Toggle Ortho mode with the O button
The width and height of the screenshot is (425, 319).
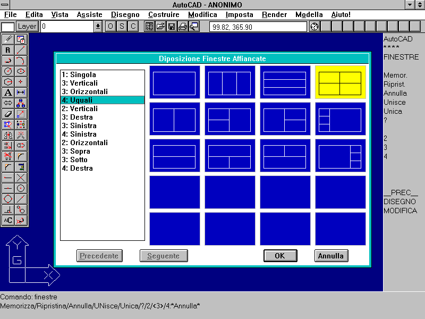pyautogui.click(x=110, y=26)
